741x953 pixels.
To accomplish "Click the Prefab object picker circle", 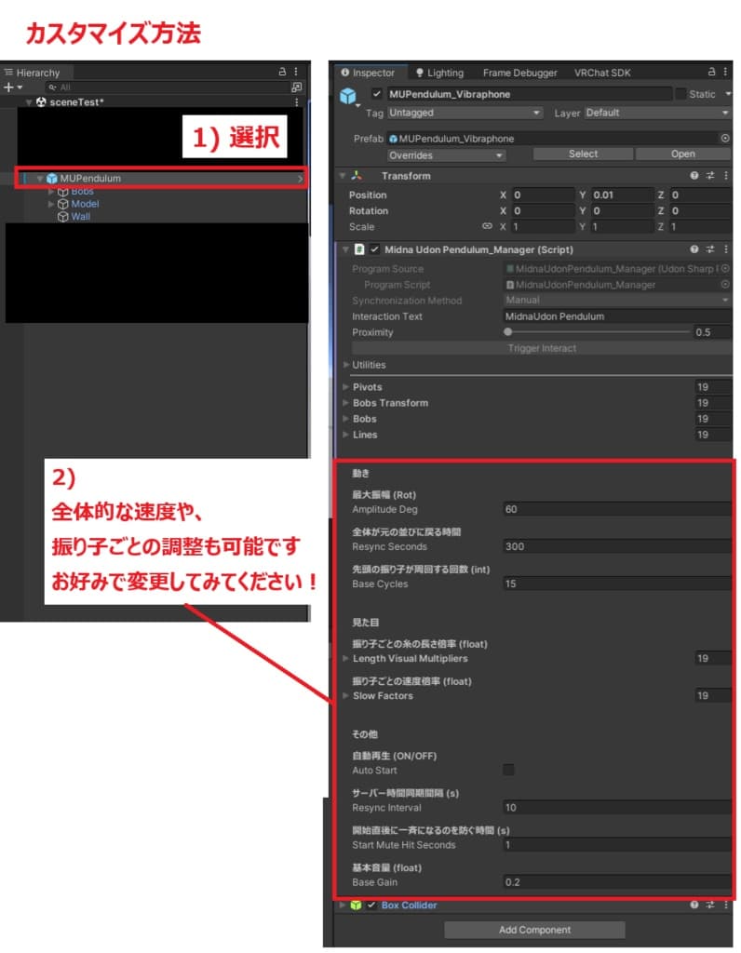I will (x=725, y=139).
